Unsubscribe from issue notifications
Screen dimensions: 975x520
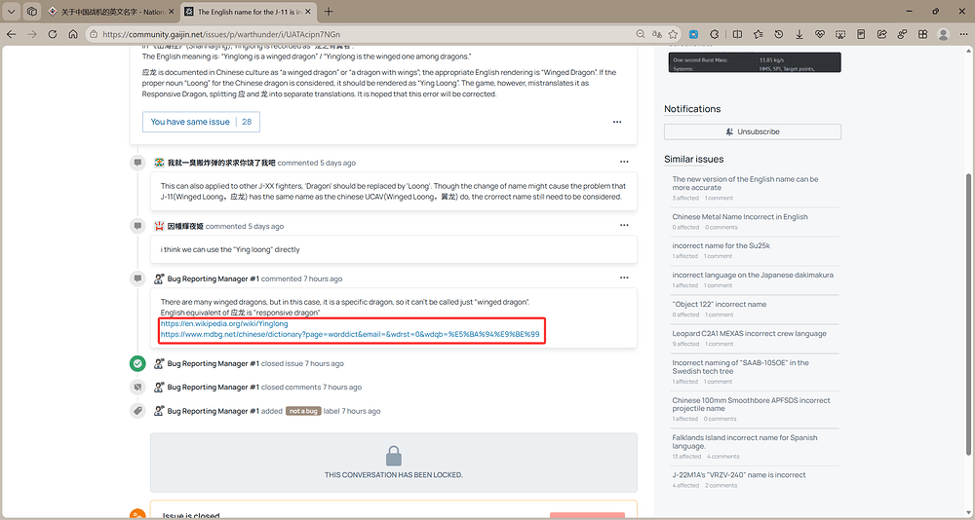point(753,131)
